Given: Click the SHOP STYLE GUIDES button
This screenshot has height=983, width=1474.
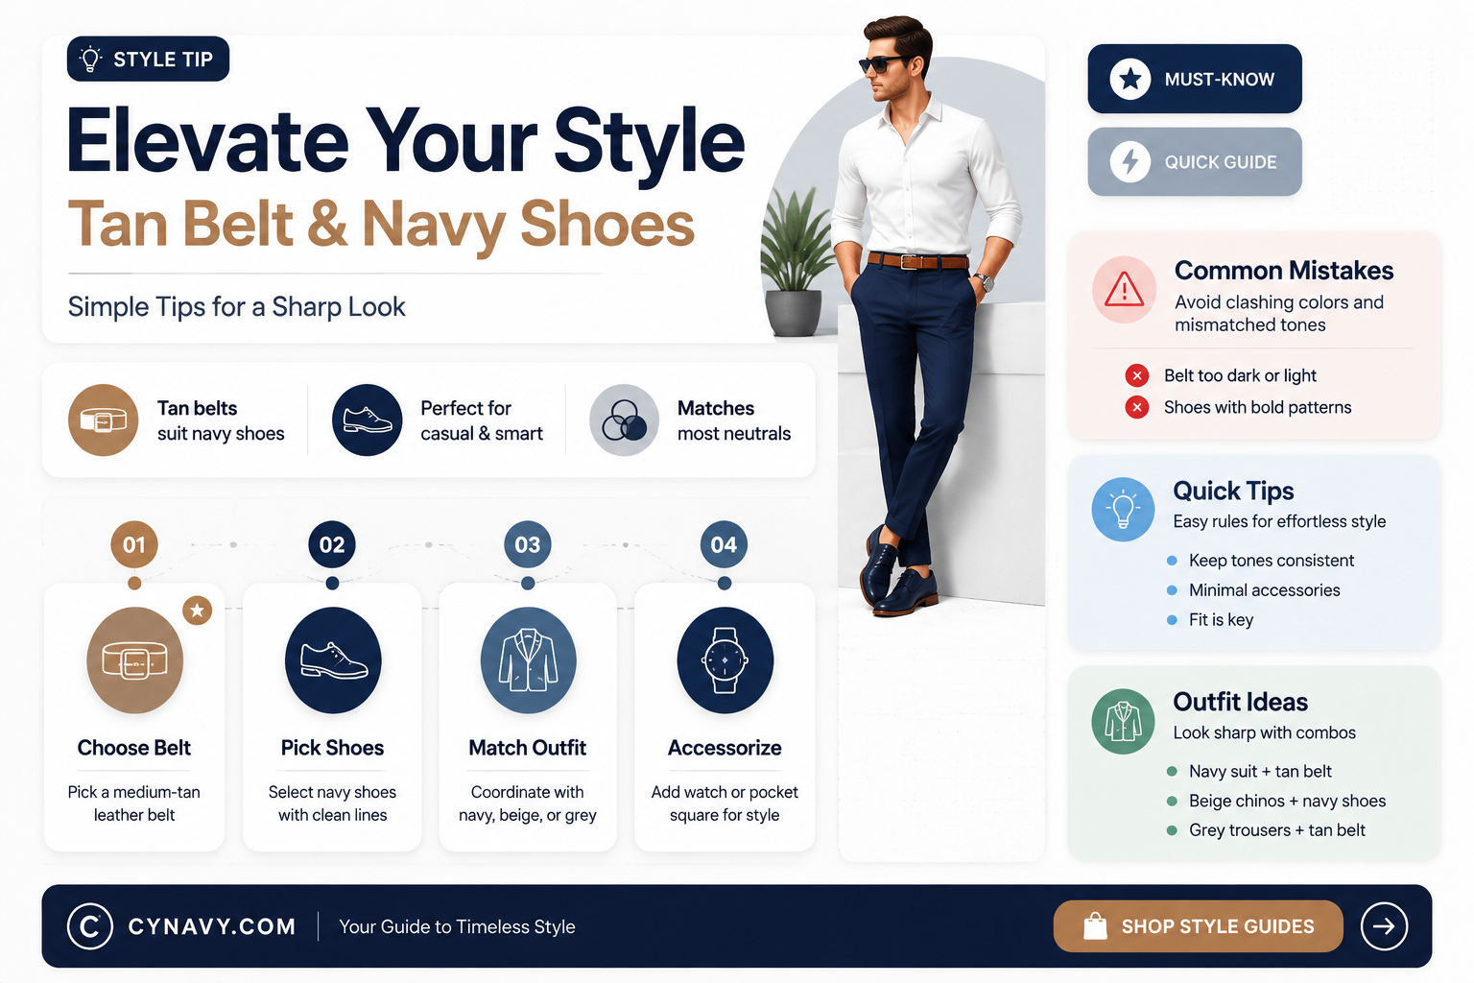Looking at the screenshot, I should click(1198, 926).
